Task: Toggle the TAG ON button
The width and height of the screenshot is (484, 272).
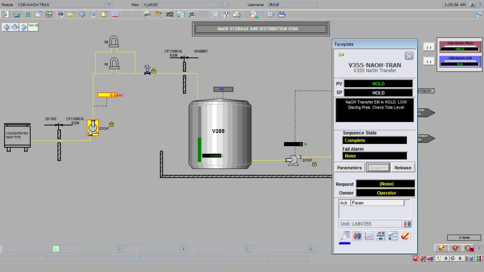Action: [x=33, y=27]
